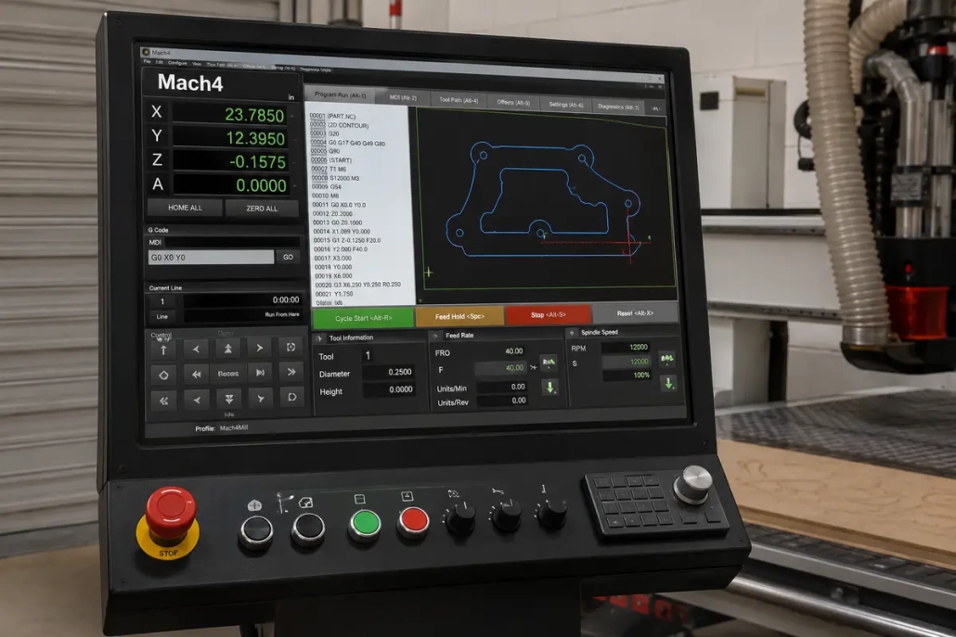
Task: Open the View menu
Action: pos(197,63)
